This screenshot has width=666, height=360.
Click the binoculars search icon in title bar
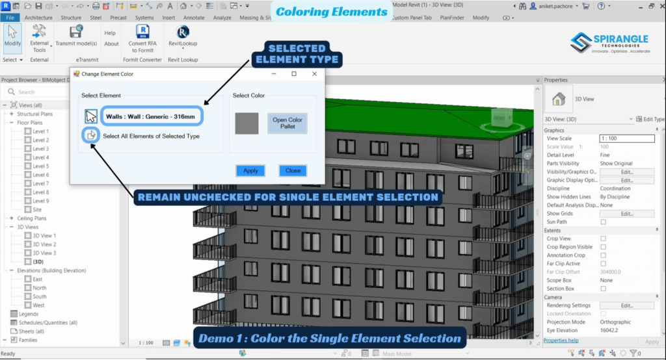(x=522, y=6)
